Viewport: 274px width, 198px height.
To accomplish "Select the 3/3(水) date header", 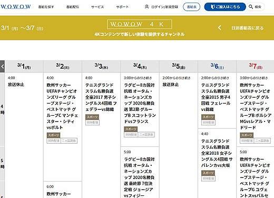I will 101,67.
